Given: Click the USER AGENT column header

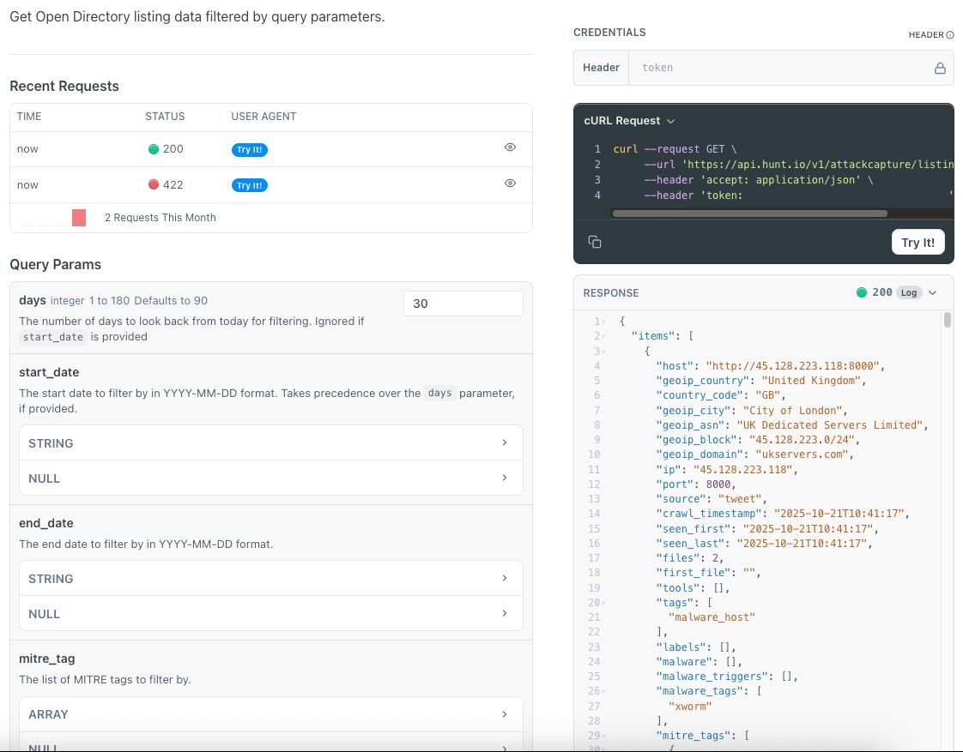Looking at the screenshot, I should point(263,117).
